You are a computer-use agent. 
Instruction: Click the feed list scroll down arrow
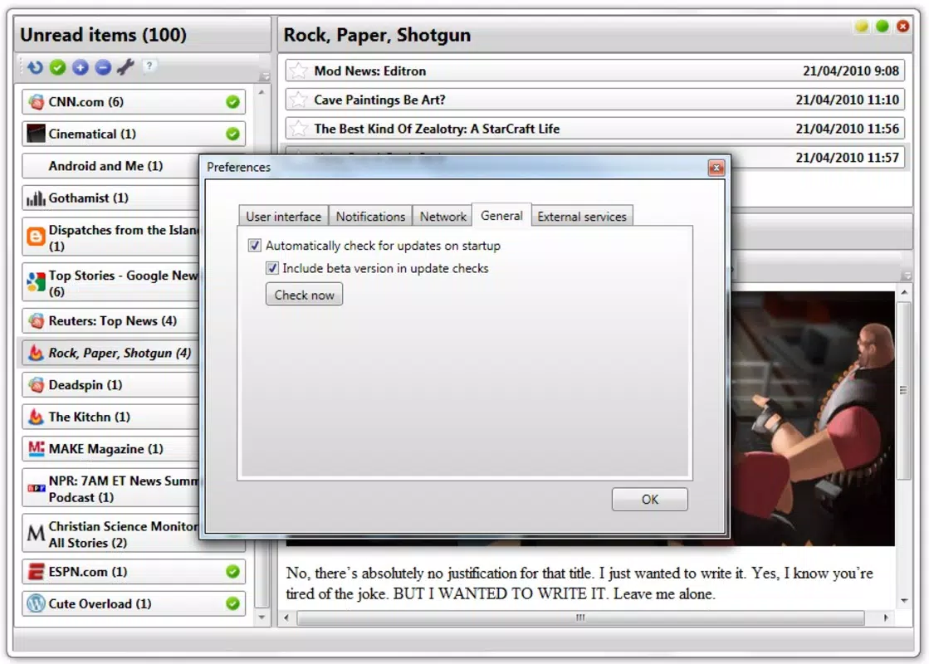pos(262,618)
